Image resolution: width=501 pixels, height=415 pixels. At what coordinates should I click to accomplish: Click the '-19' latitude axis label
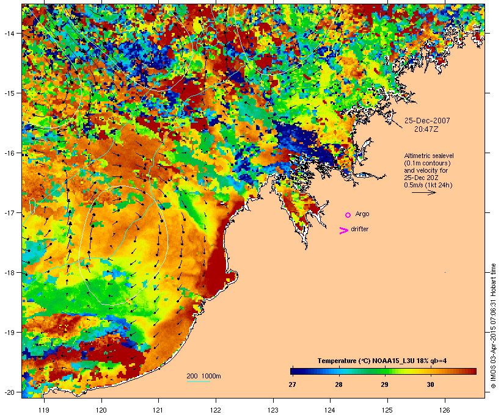click(9, 332)
